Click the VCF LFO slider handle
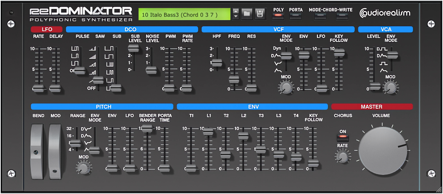This screenshot has height=194, width=443. coord(322,88)
